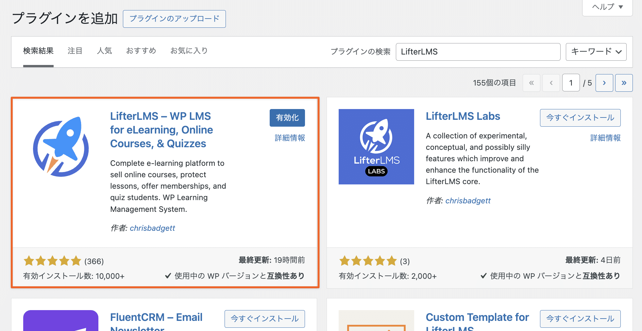The image size is (642, 331).
Task: Expand the ヘルプ panel
Action: click(607, 7)
